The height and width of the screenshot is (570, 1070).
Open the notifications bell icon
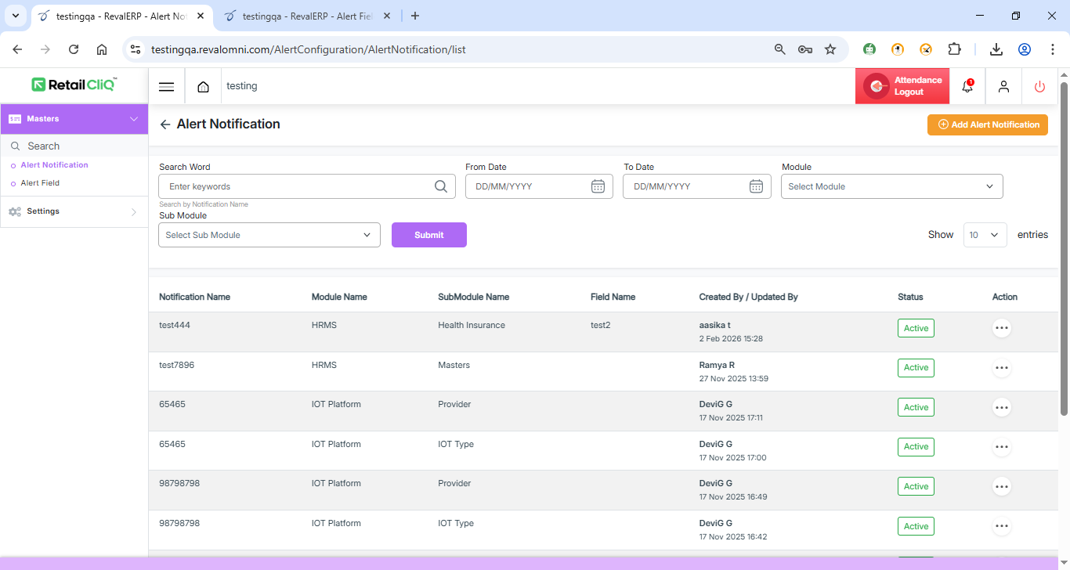[967, 87]
